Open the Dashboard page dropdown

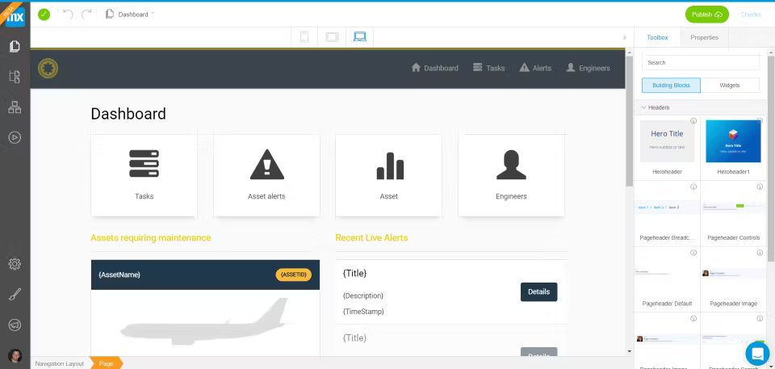(x=130, y=15)
